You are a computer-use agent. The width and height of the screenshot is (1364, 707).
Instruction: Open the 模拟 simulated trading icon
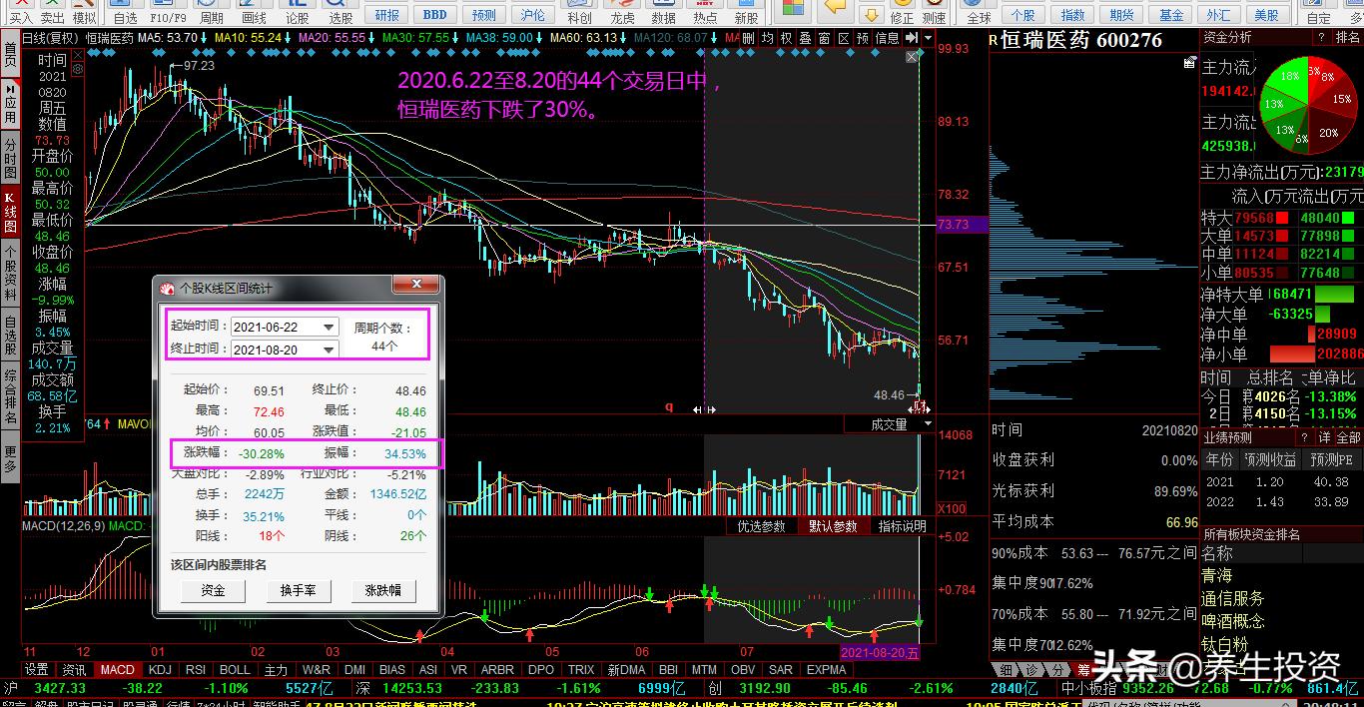[x=85, y=12]
